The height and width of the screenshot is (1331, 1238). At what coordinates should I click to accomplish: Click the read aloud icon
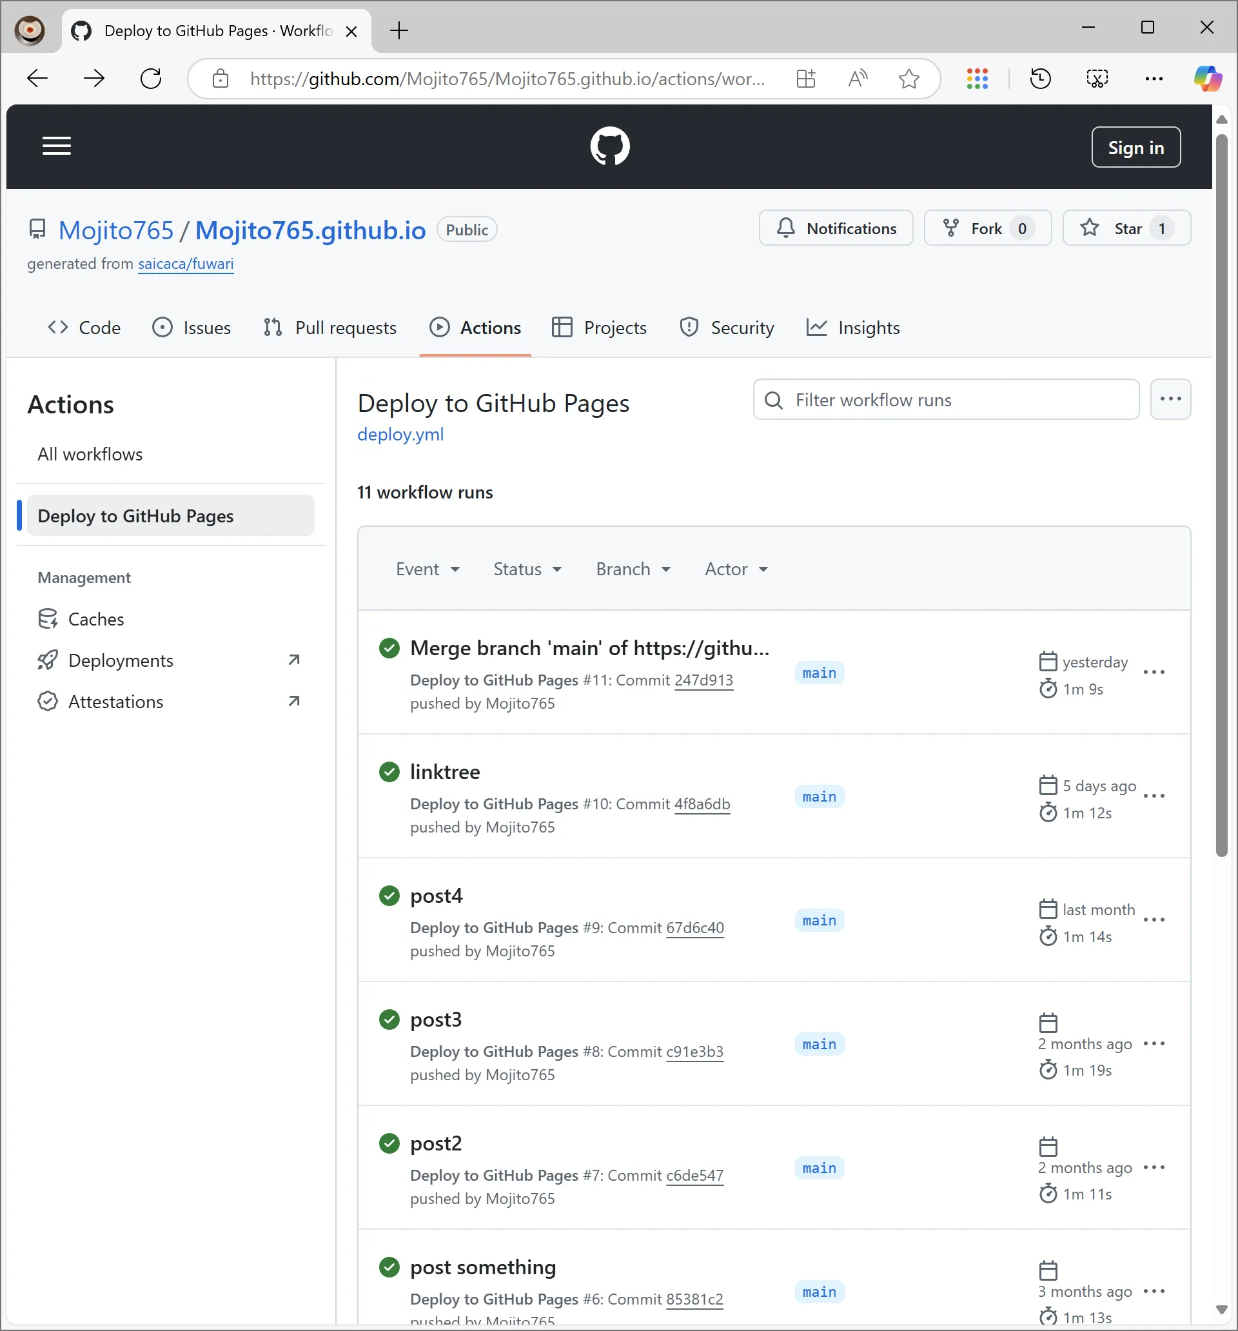pyautogui.click(x=857, y=79)
